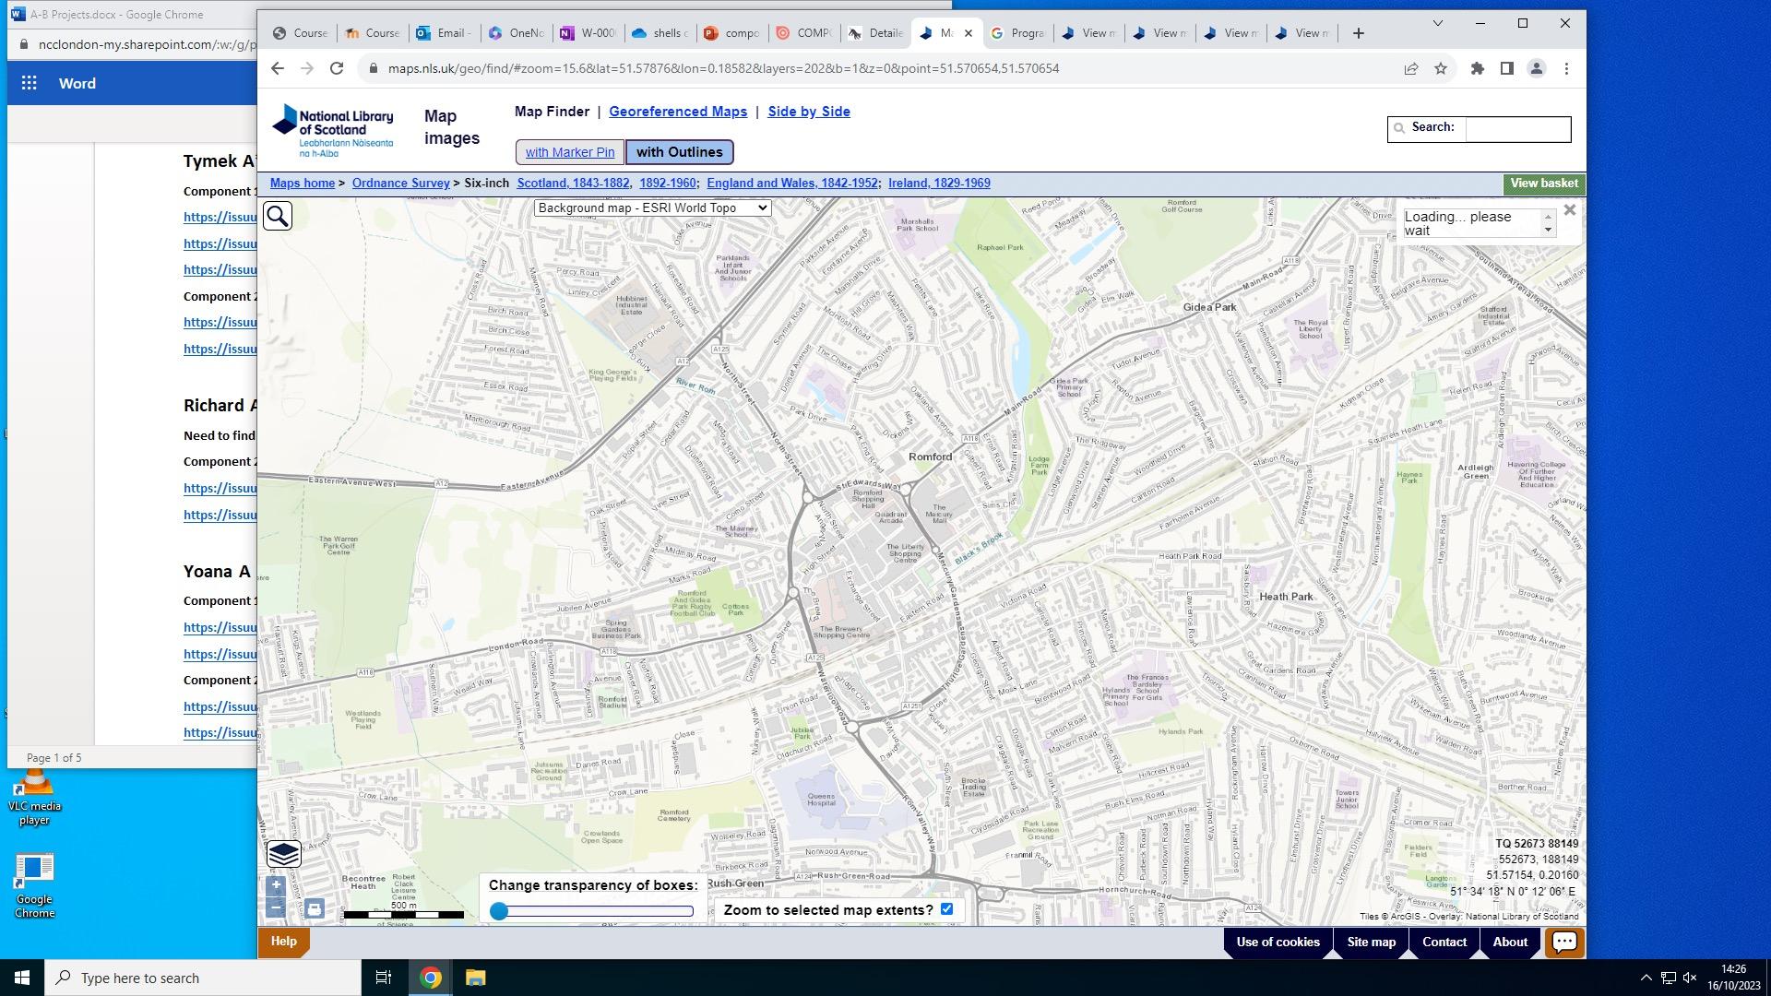Open the Word app launcher grid
Screen dimensions: 1771x996
point(30,83)
